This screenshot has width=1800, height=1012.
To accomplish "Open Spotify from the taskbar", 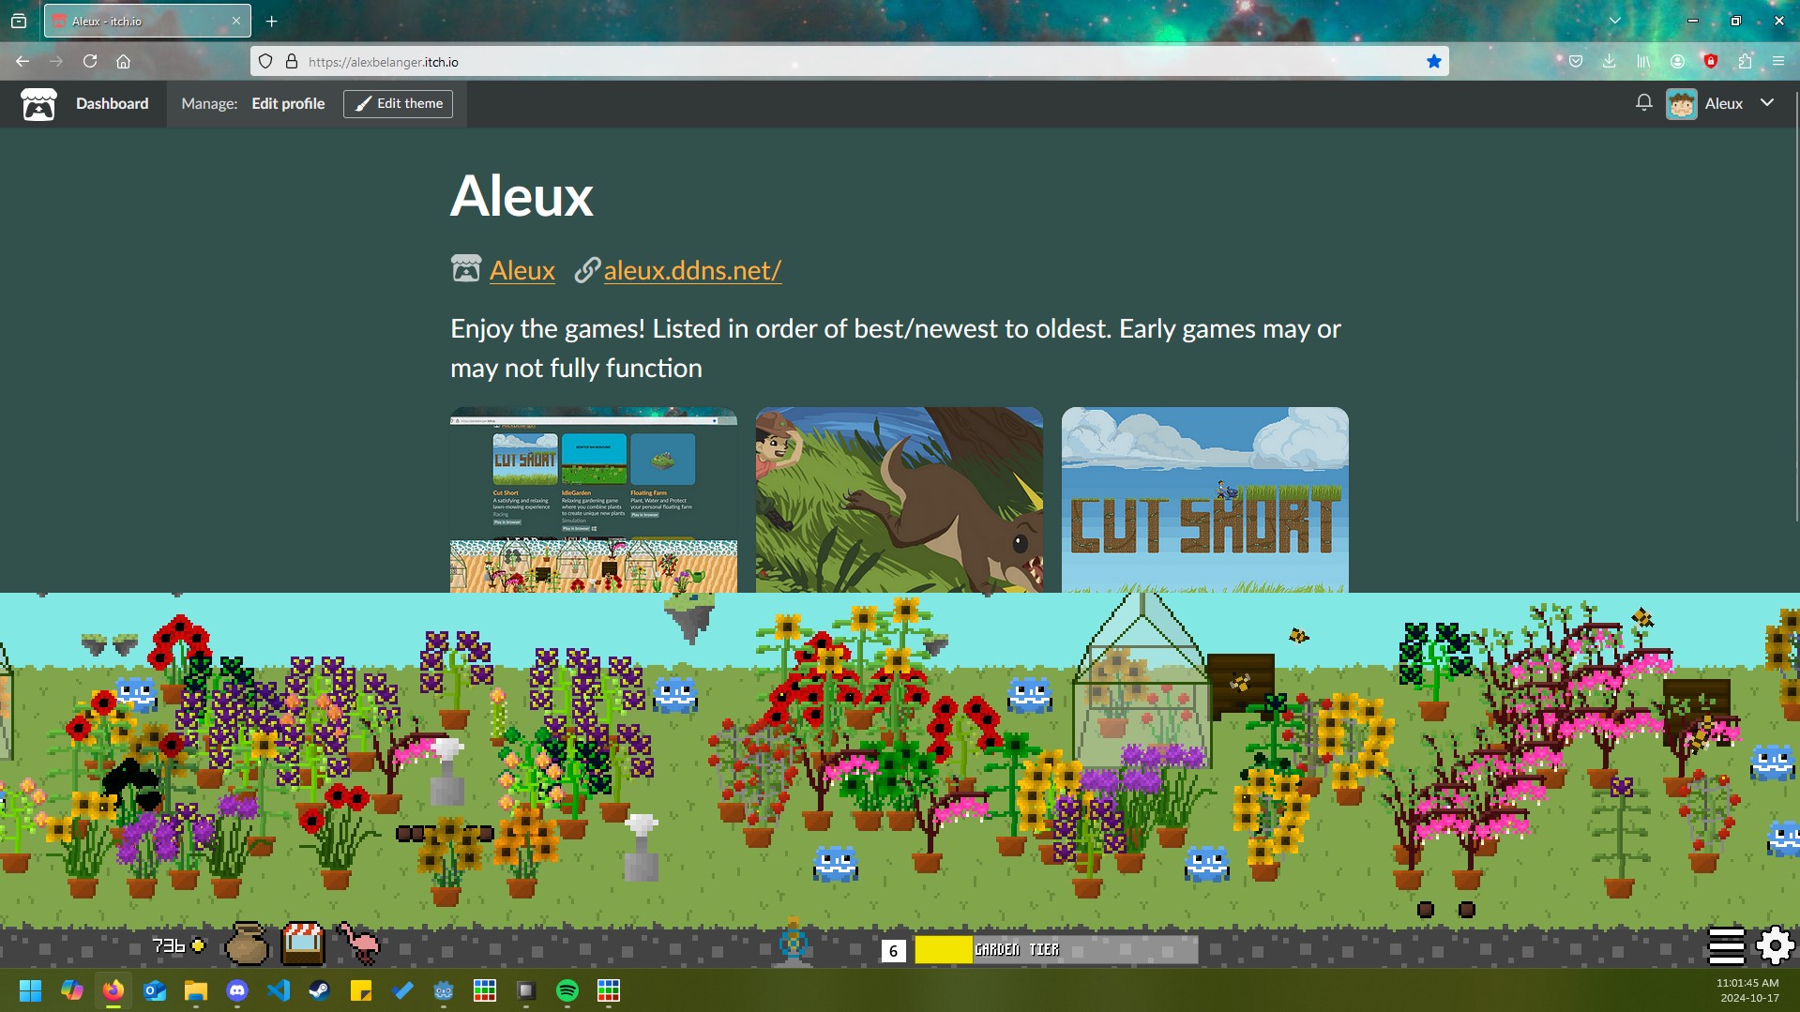I will (x=567, y=991).
